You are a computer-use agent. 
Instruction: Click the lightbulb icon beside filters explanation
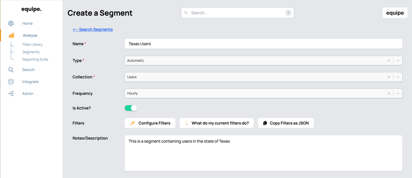(187, 123)
